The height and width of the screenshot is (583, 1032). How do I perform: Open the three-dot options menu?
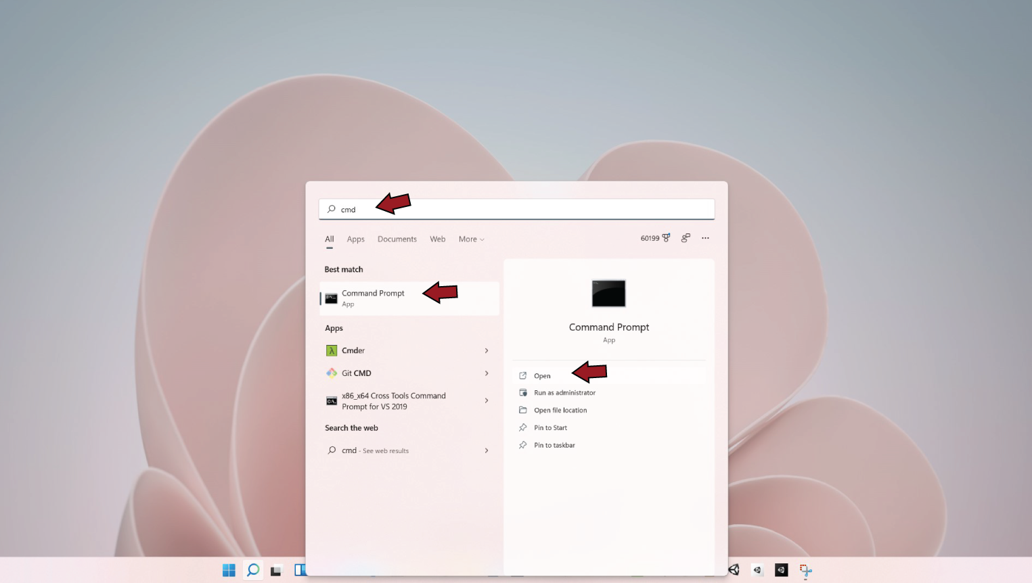pyautogui.click(x=705, y=238)
